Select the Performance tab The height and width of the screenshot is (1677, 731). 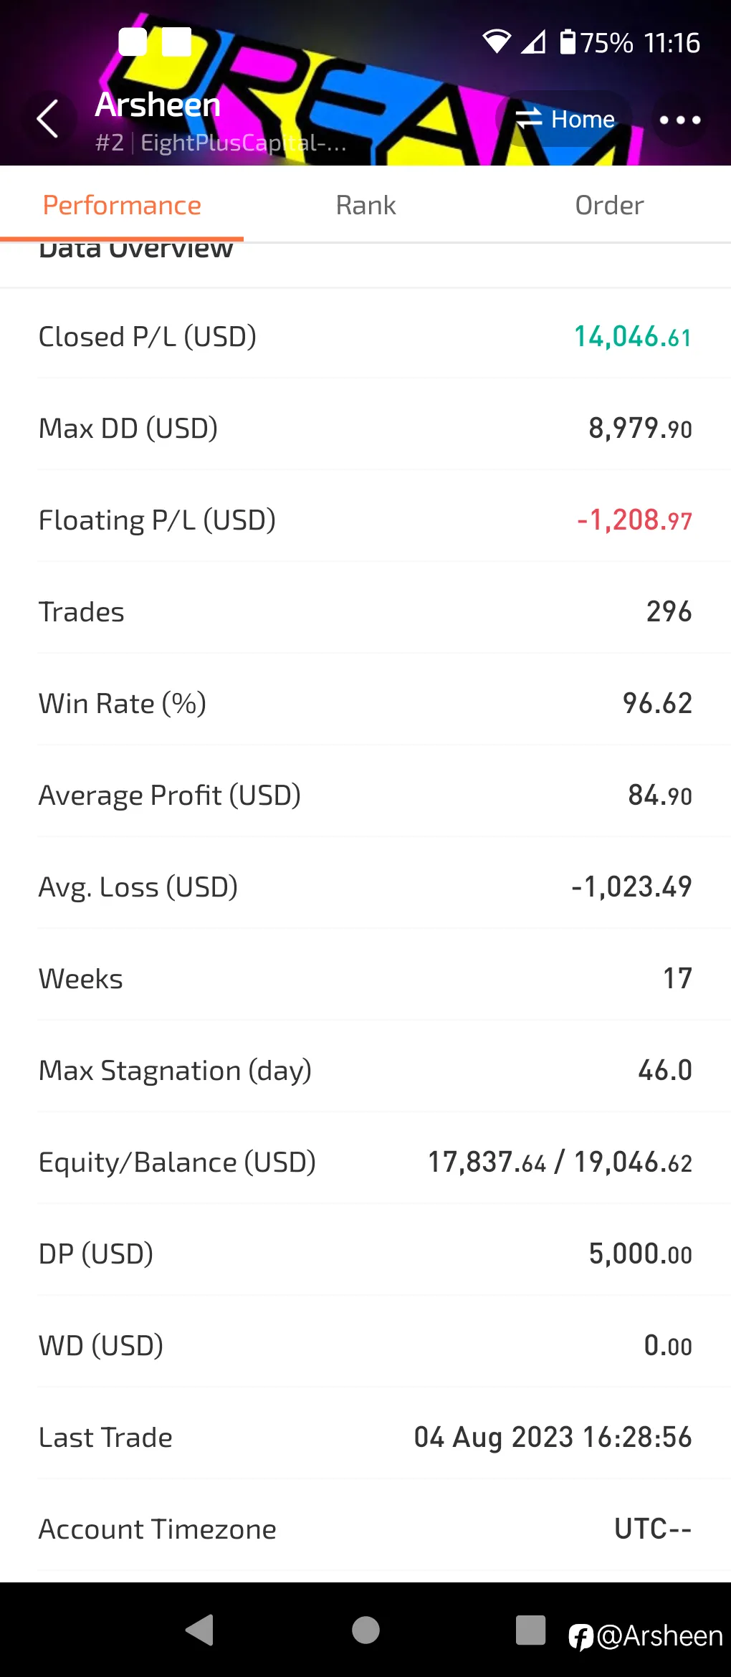[x=122, y=206]
